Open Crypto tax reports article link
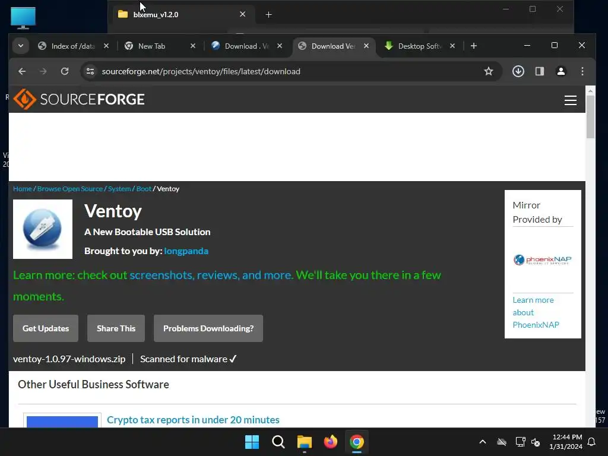Viewport: 608px width, 456px height. [x=193, y=420]
